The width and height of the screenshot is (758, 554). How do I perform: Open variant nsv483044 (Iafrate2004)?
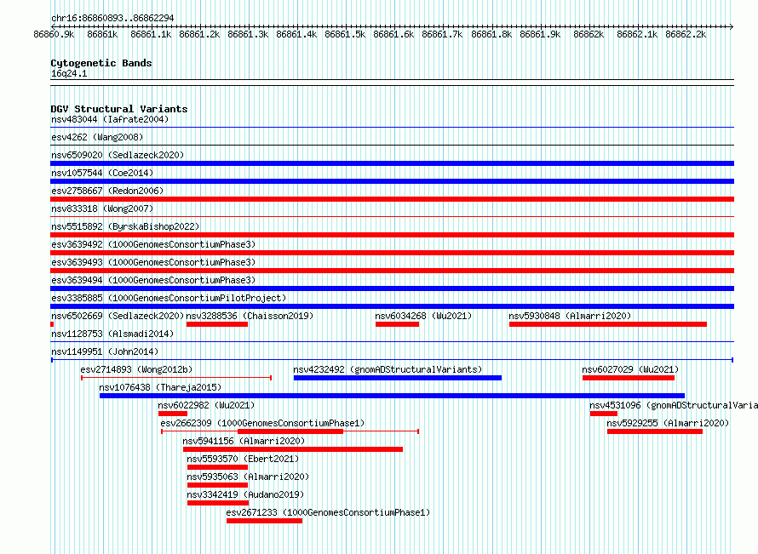click(110, 119)
